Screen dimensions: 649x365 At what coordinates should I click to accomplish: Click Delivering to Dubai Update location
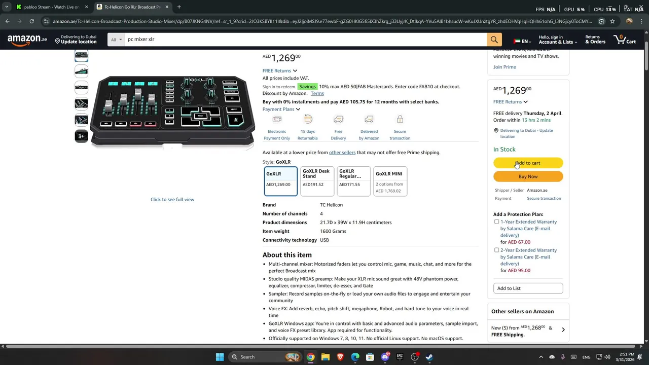click(x=76, y=40)
